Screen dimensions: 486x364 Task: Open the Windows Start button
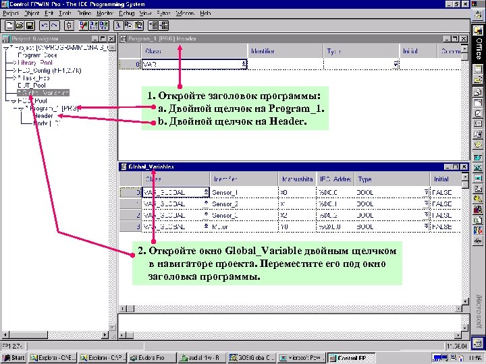pyautogui.click(x=14, y=358)
